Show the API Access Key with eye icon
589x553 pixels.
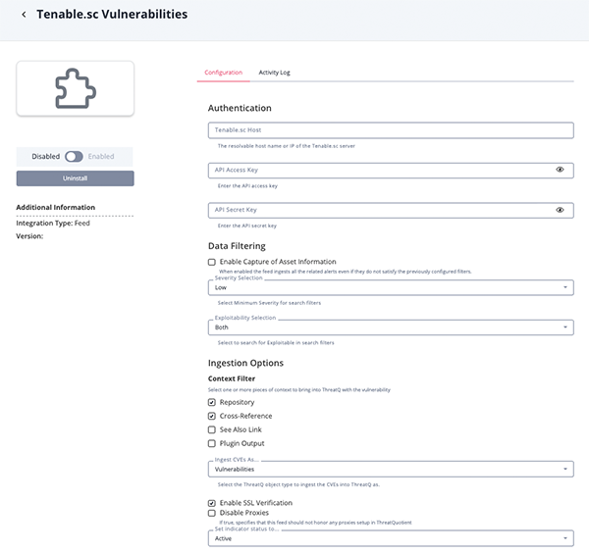(560, 170)
